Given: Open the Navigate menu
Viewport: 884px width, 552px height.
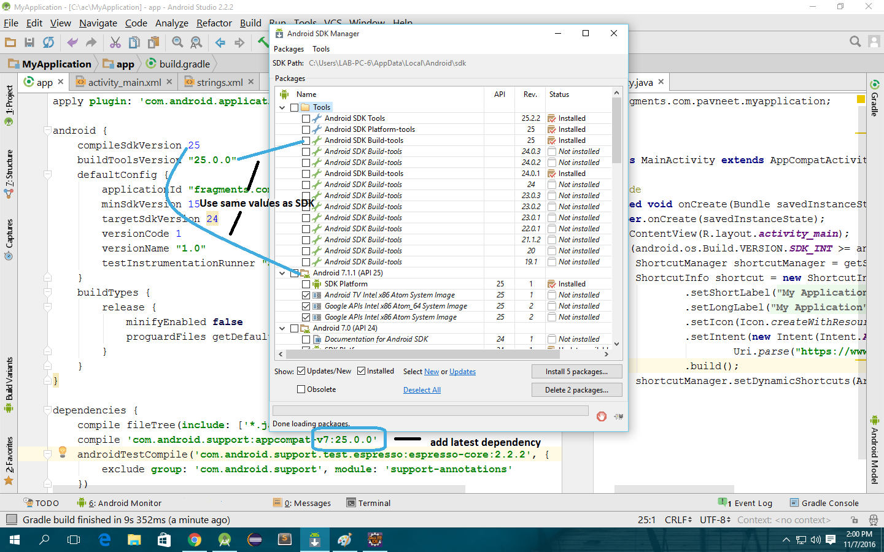Looking at the screenshot, I should click(x=98, y=23).
